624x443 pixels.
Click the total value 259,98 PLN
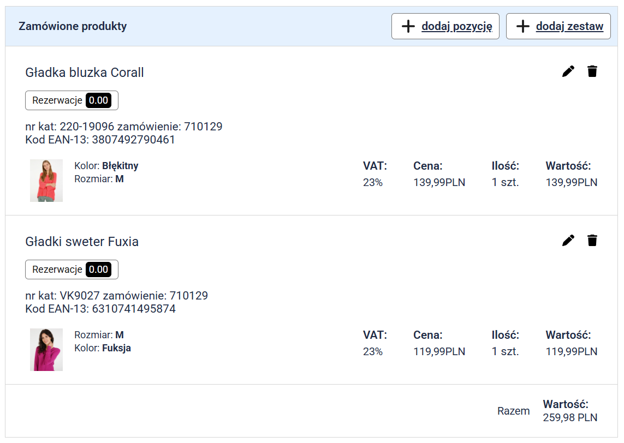[570, 418]
